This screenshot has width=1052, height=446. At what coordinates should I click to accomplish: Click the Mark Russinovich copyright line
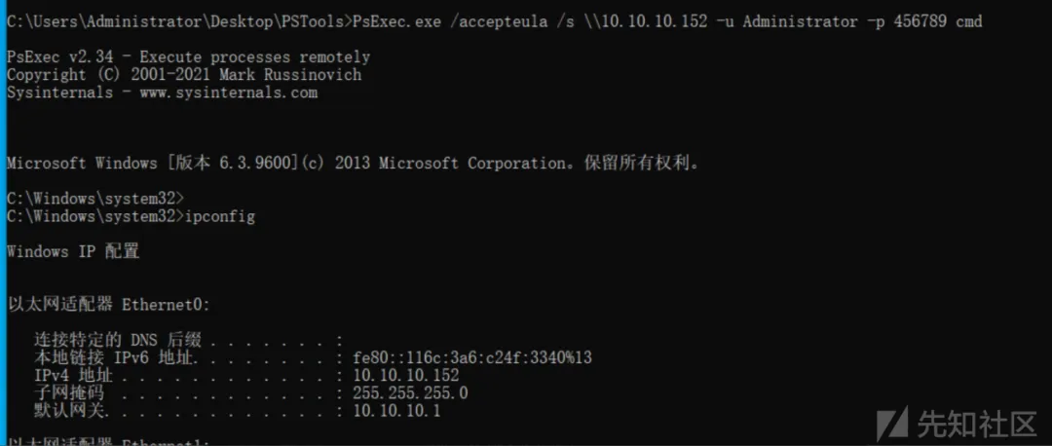point(184,75)
